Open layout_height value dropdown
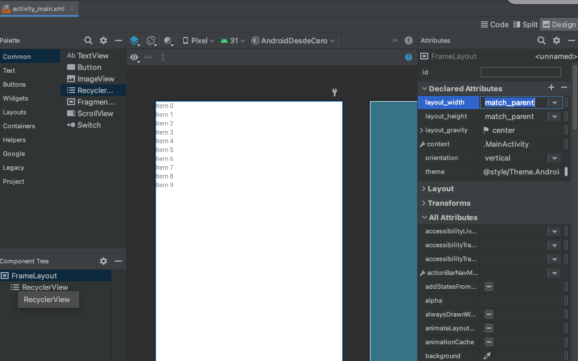 (554, 117)
